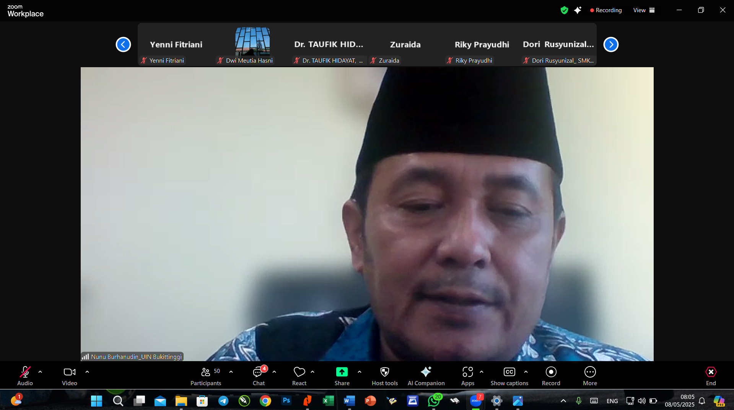Select Dr. TAUFIK HIDAYAT participant tile

[x=329, y=44]
